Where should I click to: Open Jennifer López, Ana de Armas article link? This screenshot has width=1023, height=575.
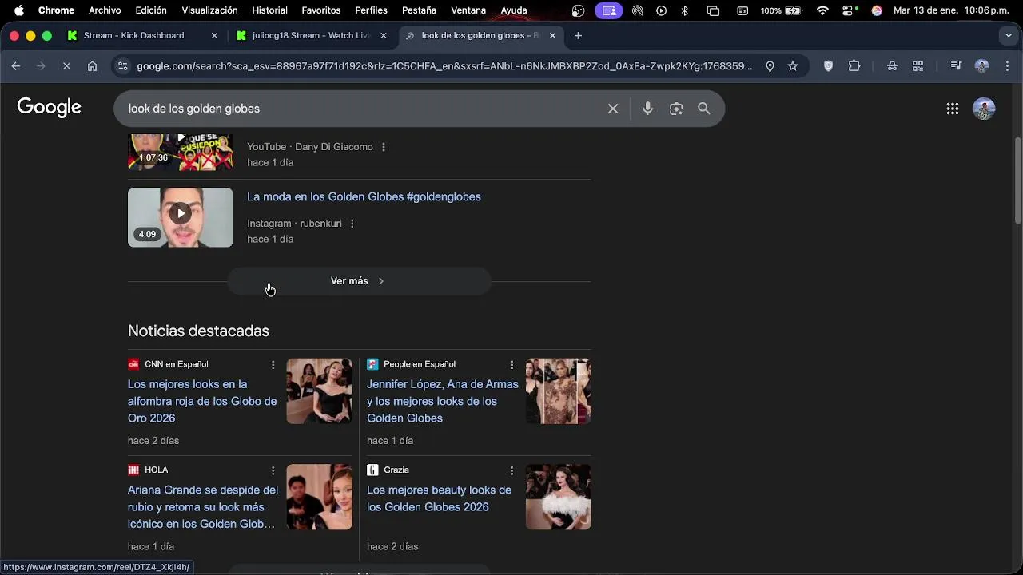point(442,401)
